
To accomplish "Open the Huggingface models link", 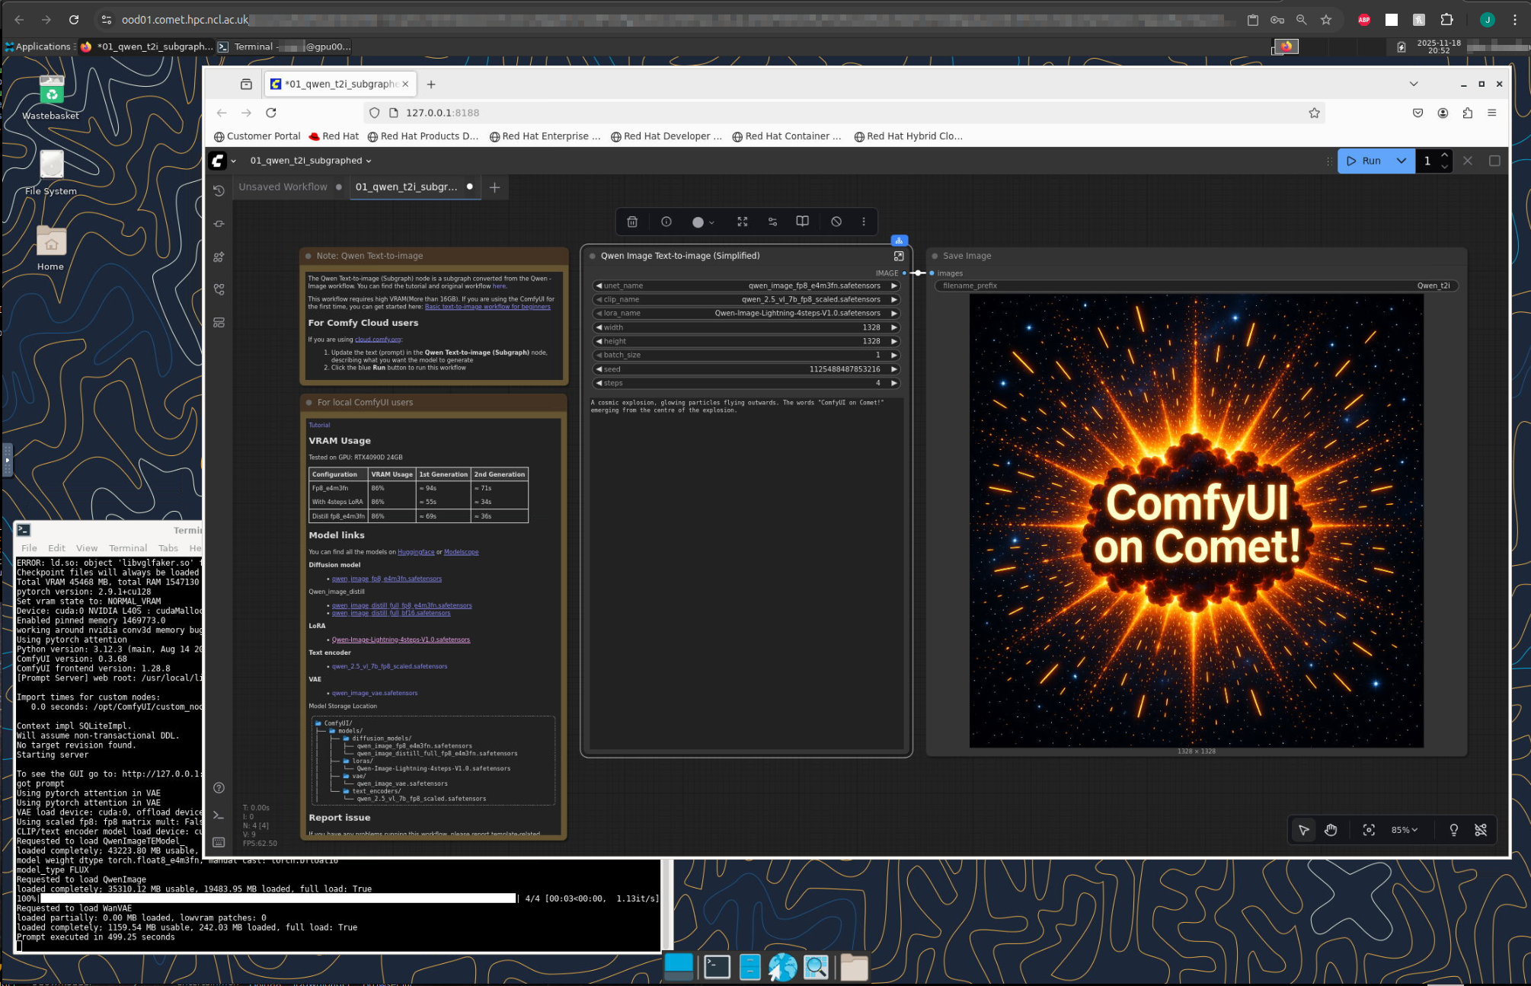I will [x=415, y=552].
